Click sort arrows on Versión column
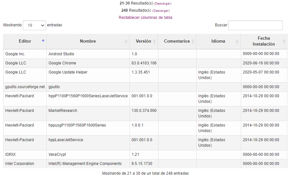This screenshot has height=176, width=292. [x=154, y=41]
